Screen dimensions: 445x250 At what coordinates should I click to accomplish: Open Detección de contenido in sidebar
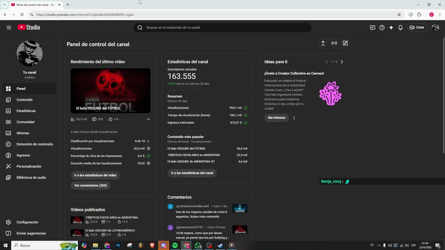(29, 144)
